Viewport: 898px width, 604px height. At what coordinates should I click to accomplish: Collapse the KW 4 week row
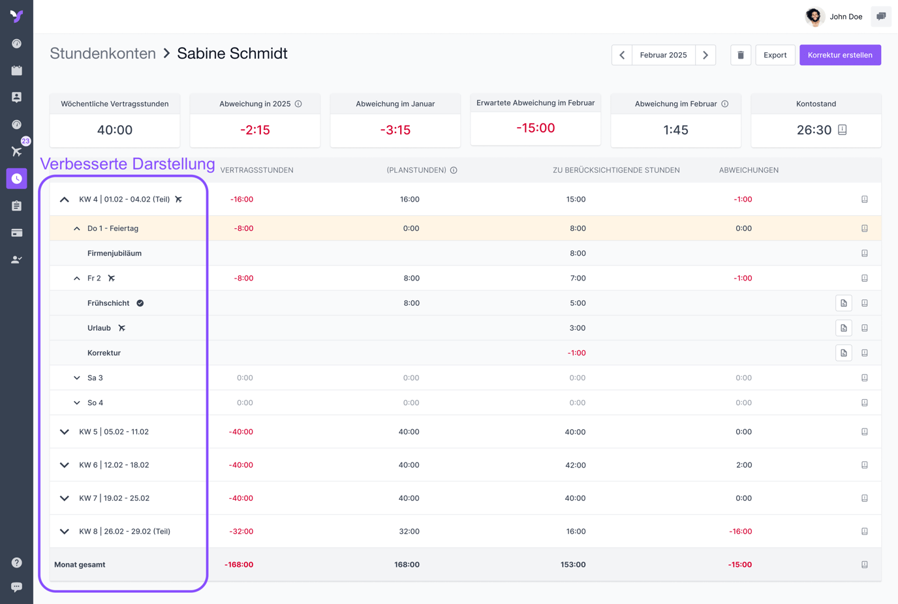pyautogui.click(x=65, y=200)
